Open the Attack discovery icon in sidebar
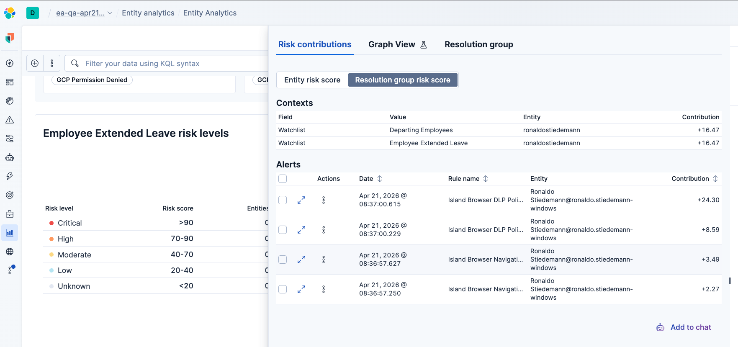Screen dimensions: 738x347 click(x=10, y=139)
